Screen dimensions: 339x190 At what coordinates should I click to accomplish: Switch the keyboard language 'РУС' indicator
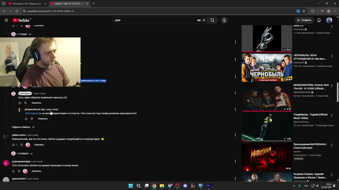[306, 186]
